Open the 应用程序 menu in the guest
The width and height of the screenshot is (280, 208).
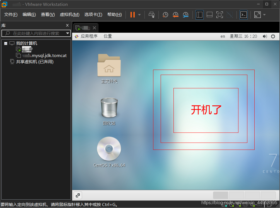click(88, 36)
